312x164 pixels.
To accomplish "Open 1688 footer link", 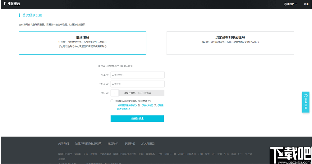I will click(141, 154).
